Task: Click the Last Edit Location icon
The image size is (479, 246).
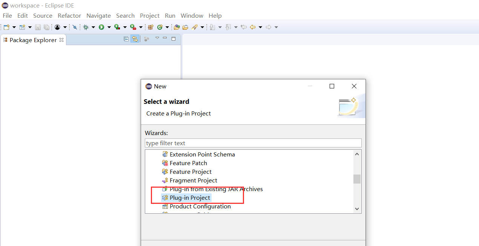Action: (244, 27)
